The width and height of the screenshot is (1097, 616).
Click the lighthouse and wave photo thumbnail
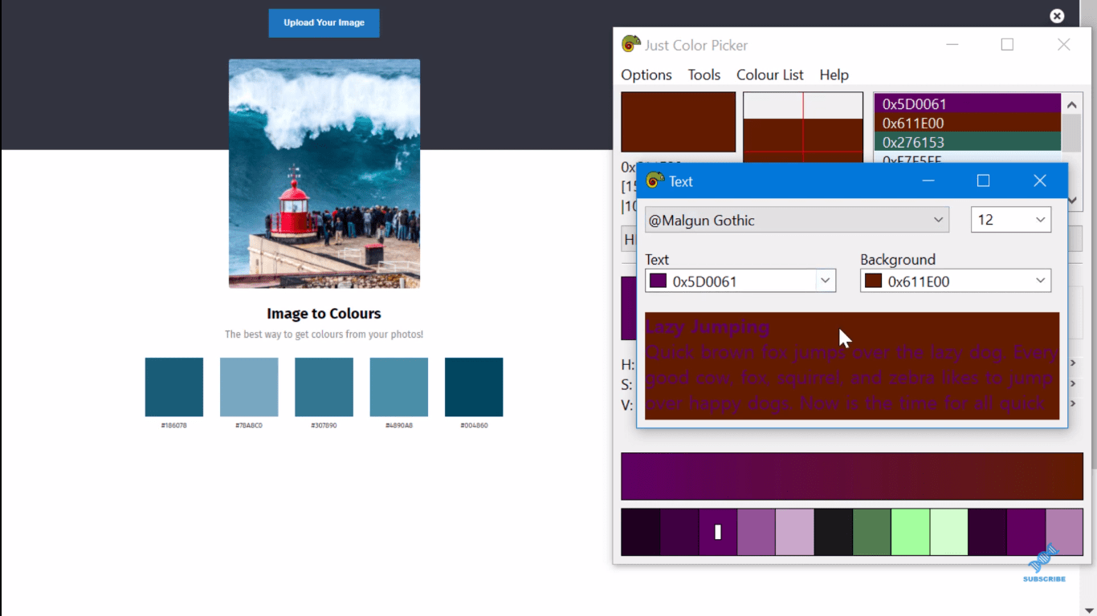tap(324, 173)
